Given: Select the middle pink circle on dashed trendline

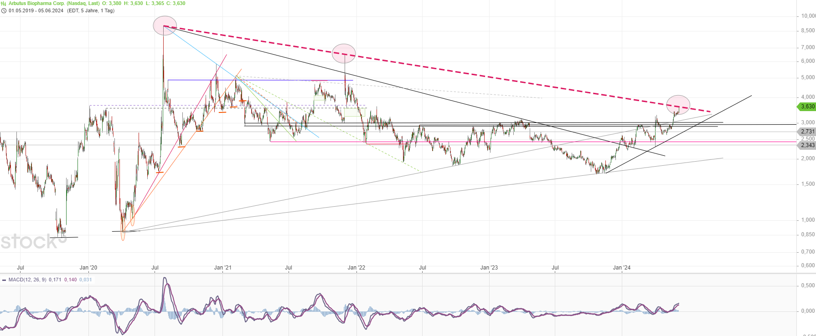Looking at the screenshot, I should tap(344, 53).
